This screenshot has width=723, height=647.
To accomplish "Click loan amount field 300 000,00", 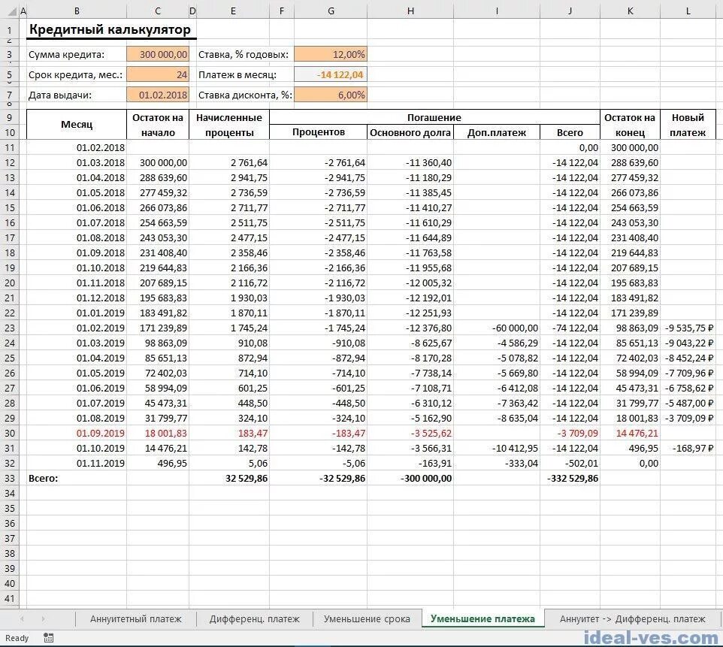I will click(x=158, y=54).
